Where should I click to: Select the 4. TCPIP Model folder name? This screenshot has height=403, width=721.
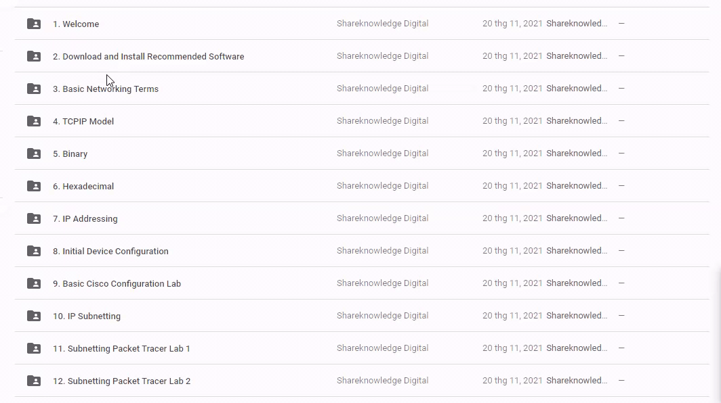83,122
